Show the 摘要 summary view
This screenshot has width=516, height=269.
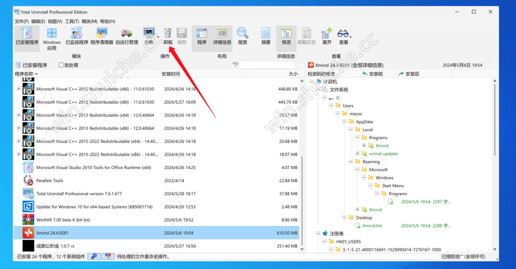[266, 36]
